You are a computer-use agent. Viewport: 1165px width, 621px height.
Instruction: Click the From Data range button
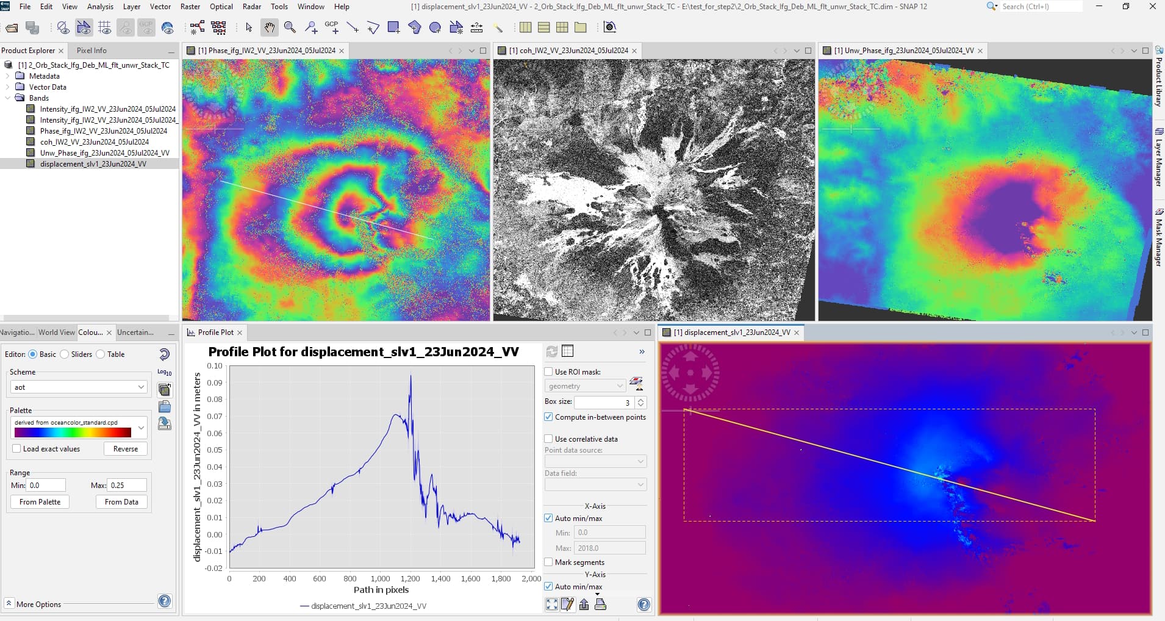pos(121,502)
